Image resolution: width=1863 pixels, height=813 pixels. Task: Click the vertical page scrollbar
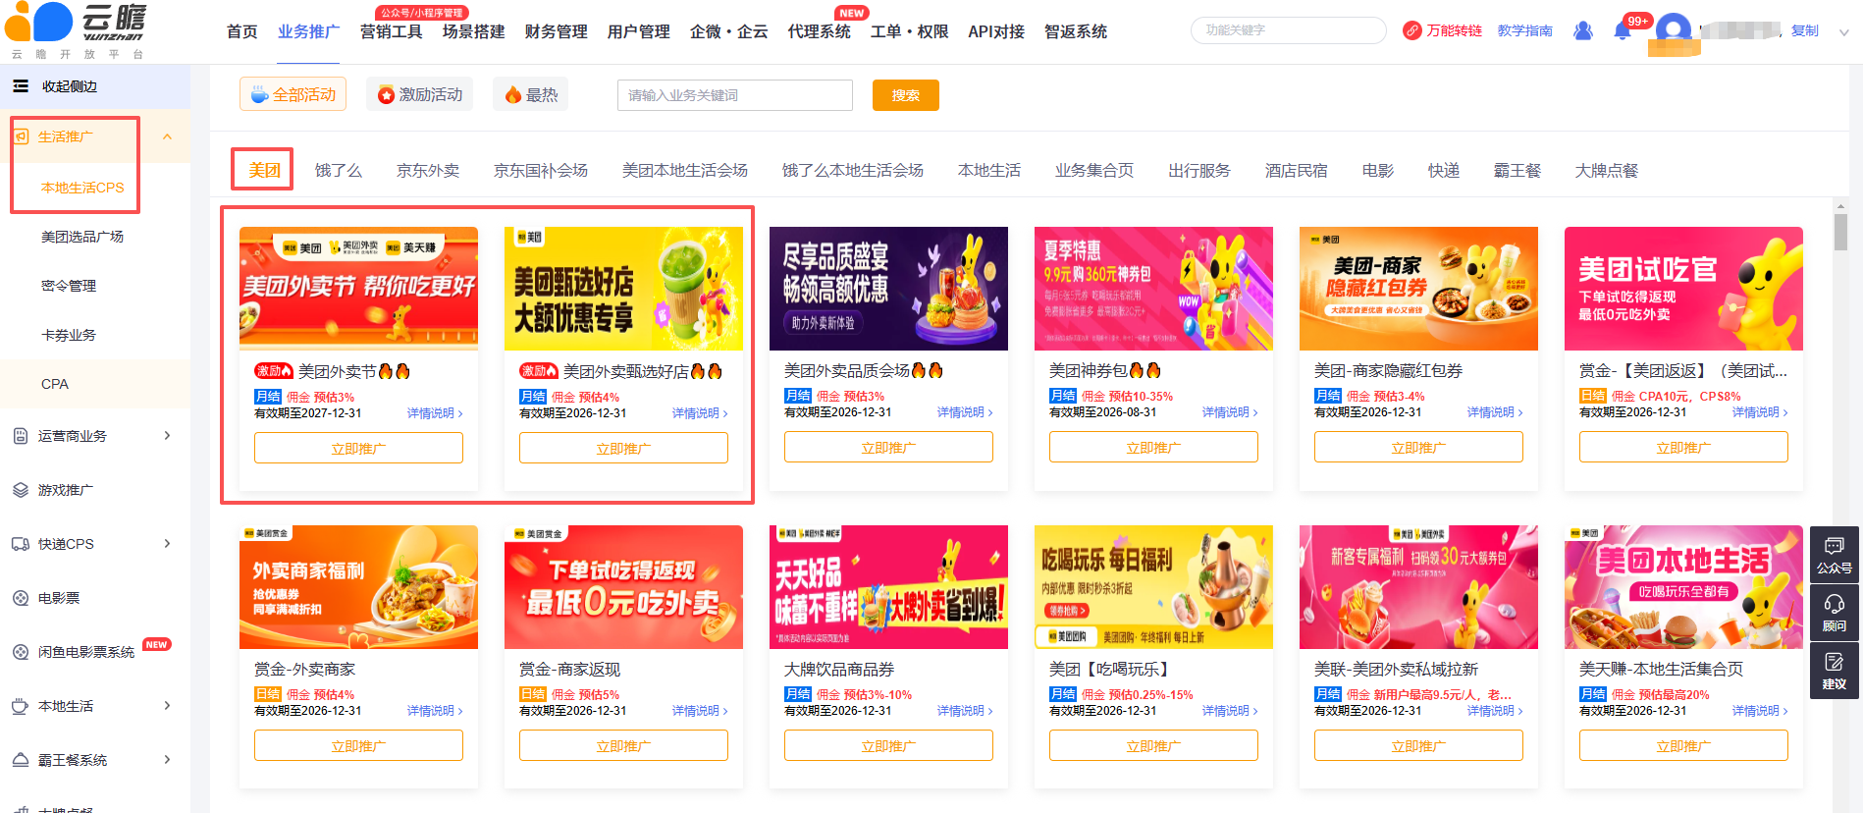[x=1840, y=232]
